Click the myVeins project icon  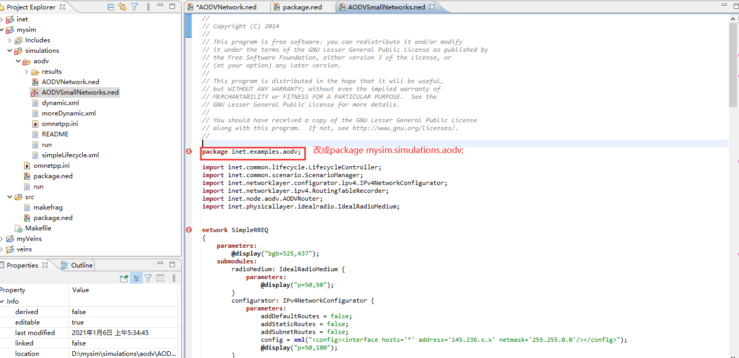[10, 239]
